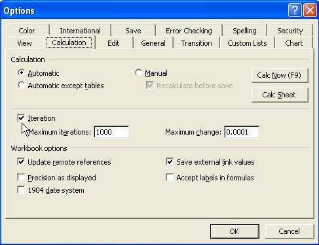Screen dimensions: 319x245
Task: Select the Error Checking tab
Action: tap(189, 31)
